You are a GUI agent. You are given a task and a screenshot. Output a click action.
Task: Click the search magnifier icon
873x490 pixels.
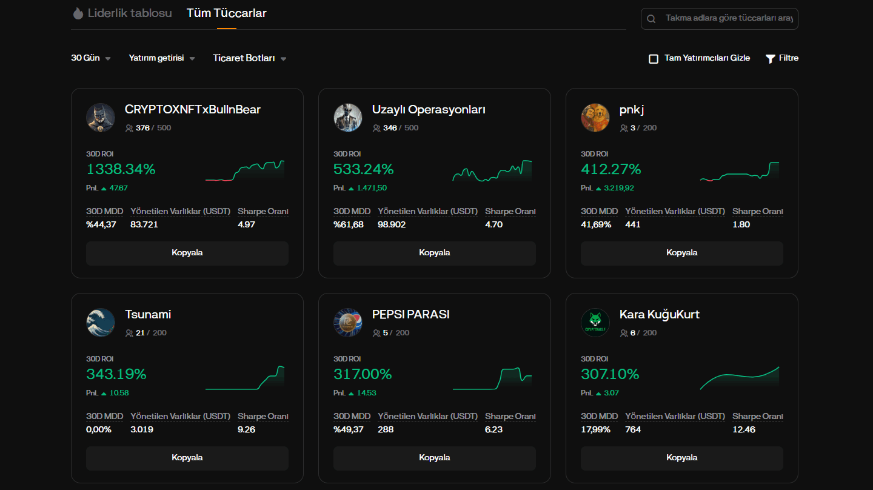coord(652,19)
